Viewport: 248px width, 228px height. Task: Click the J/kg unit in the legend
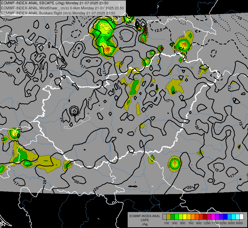[145, 224]
